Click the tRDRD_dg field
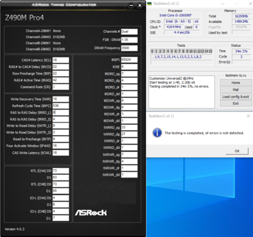Screen dimensions: 253x237 point(130,80)
